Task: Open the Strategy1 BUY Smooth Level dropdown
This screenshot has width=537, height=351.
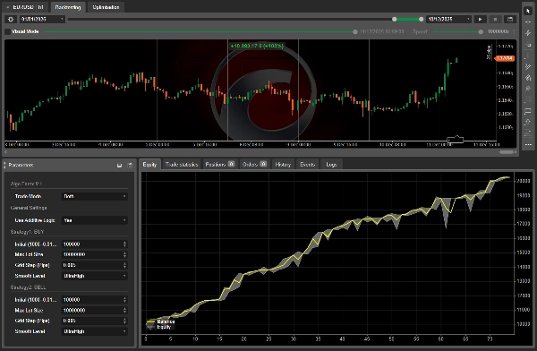Action: coord(95,276)
